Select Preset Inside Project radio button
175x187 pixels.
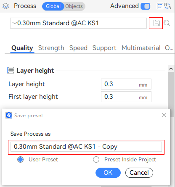coord(96,159)
